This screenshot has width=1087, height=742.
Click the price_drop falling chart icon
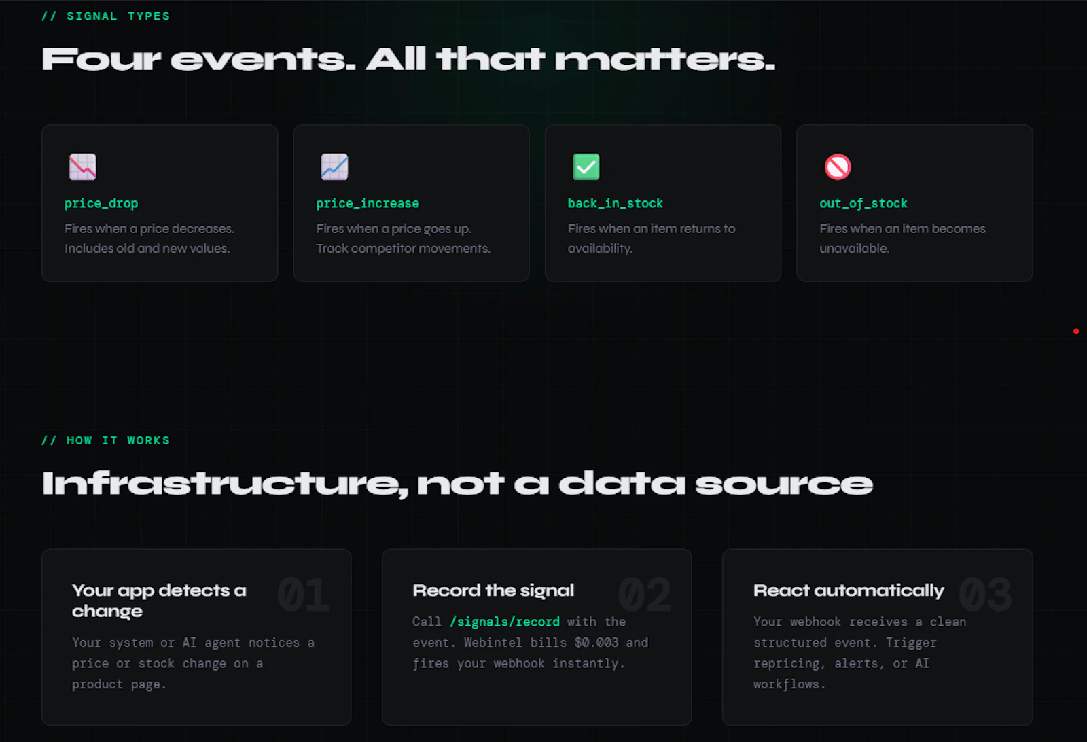point(83,166)
